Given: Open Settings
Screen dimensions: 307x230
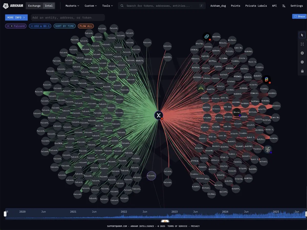Looking at the screenshot, I should click(297, 6).
